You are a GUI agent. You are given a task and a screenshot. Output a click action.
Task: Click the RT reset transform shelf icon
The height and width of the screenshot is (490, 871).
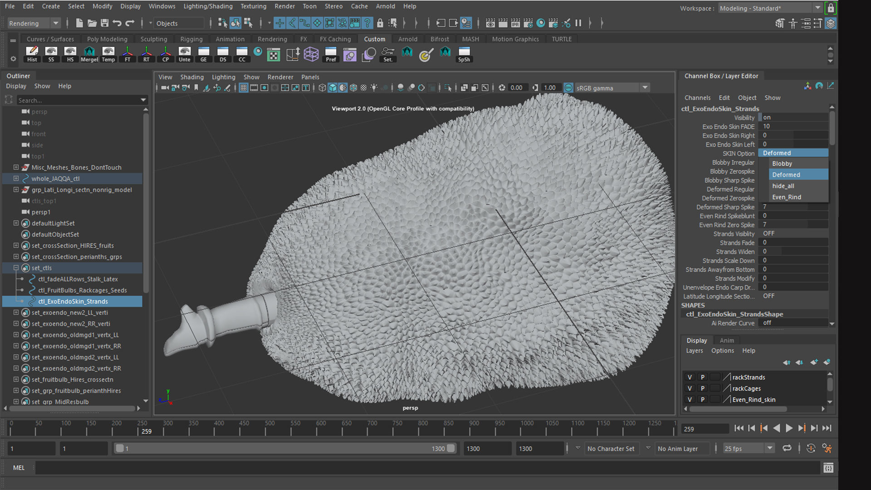[x=147, y=54]
